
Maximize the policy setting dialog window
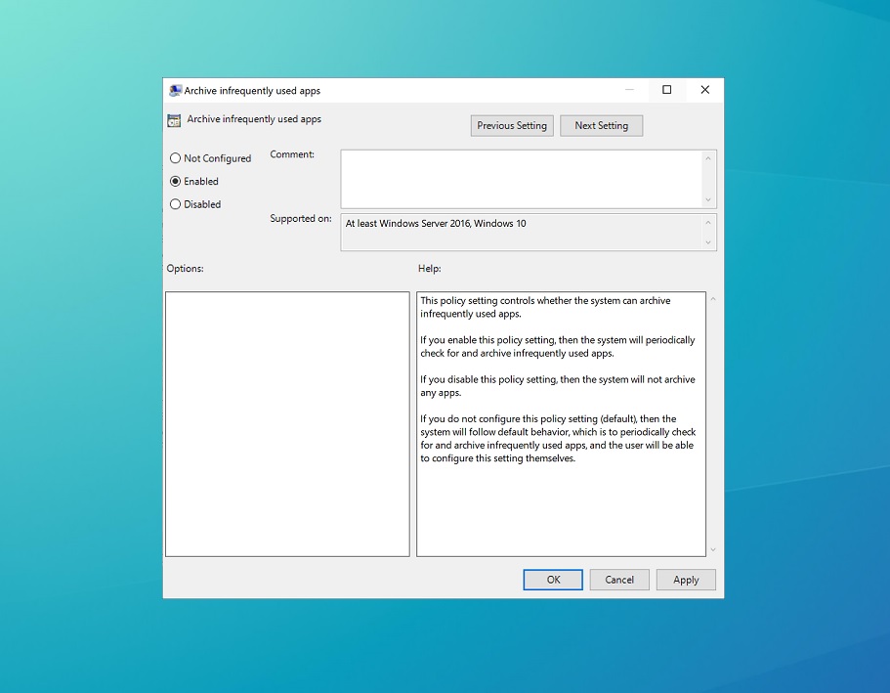pyautogui.click(x=667, y=90)
